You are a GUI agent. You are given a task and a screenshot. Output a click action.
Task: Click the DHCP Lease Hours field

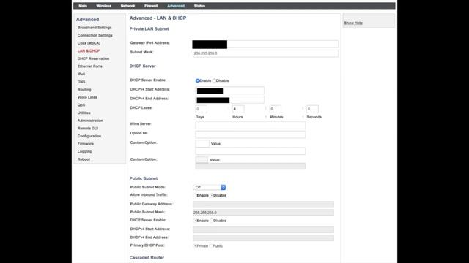(238, 109)
